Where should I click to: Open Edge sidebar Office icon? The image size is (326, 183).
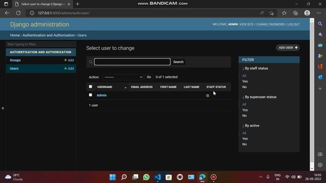[x=320, y=67]
